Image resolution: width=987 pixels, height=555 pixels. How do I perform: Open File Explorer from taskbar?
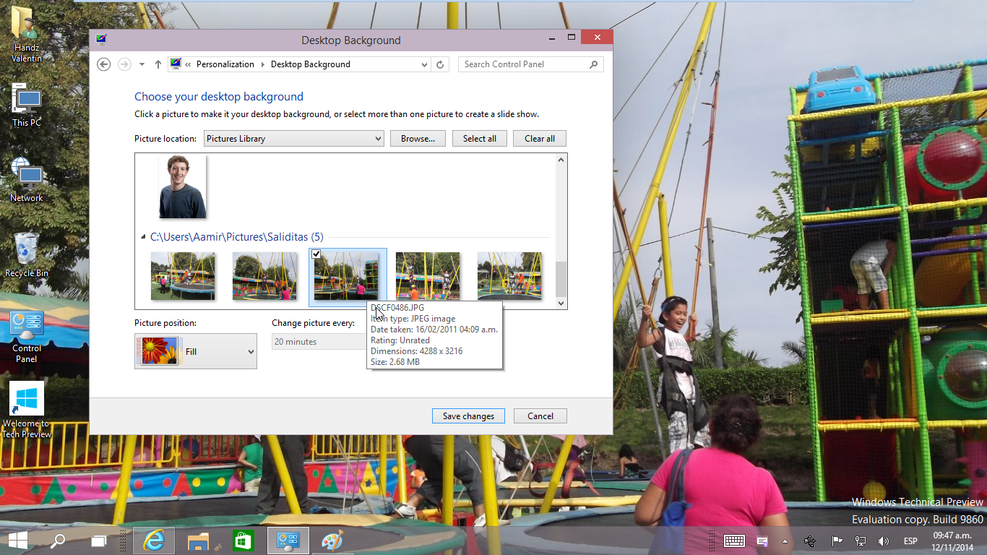198,541
